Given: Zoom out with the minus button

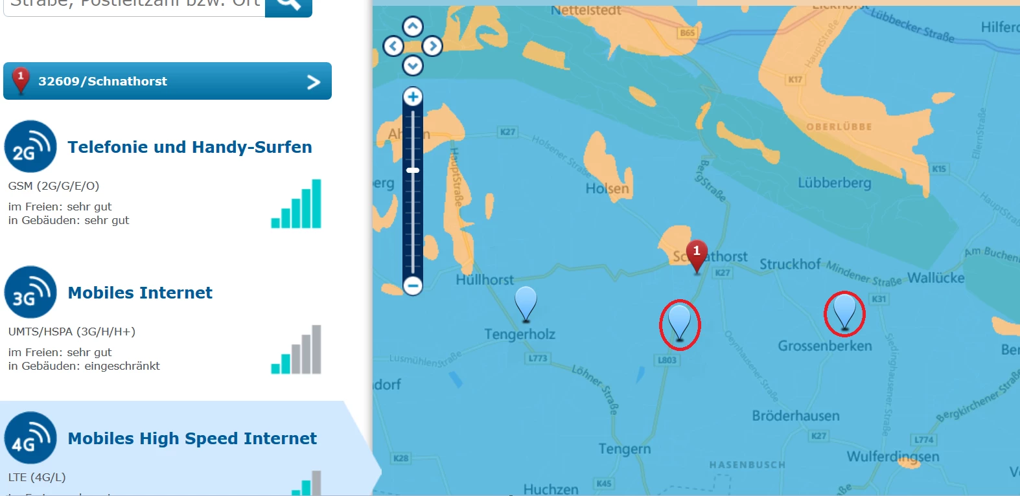Looking at the screenshot, I should click(413, 285).
